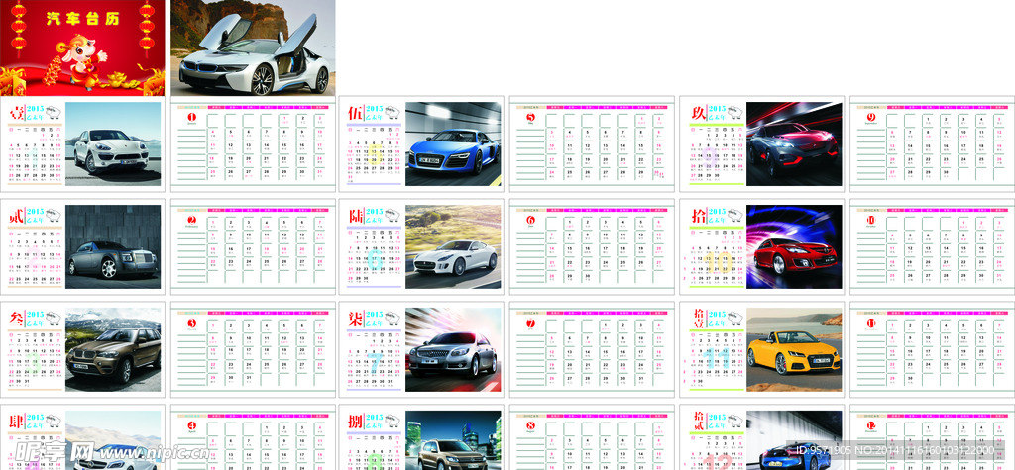Click the red lantern string left of the cover title
The height and width of the screenshot is (470, 1015).
tap(19, 30)
